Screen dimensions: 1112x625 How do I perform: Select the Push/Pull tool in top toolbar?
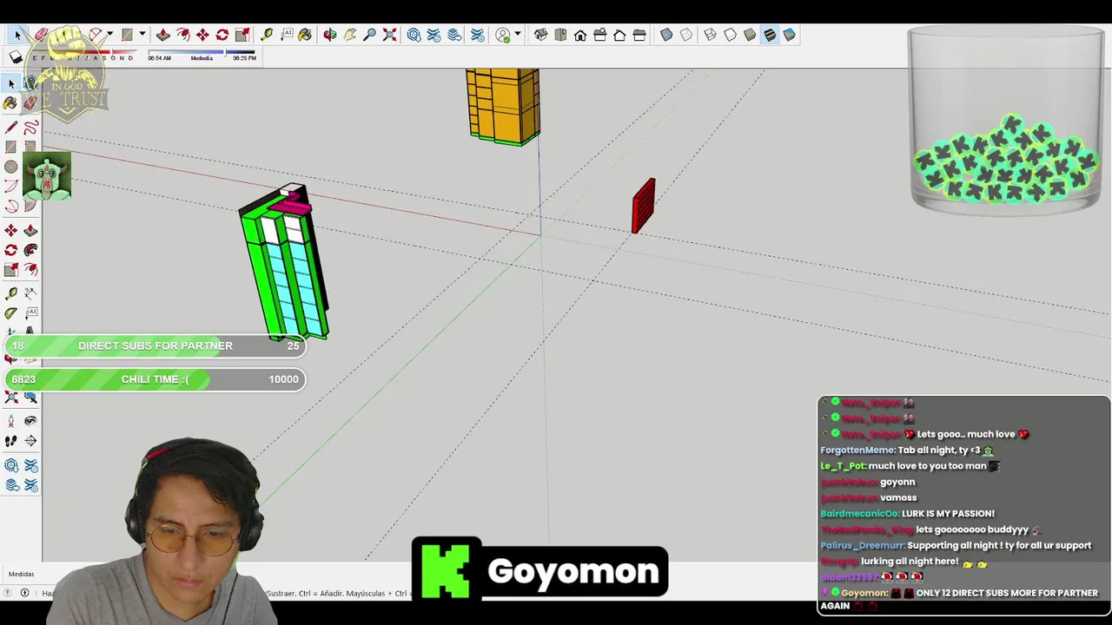162,35
